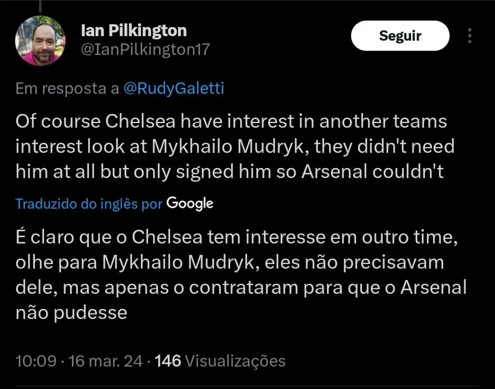The height and width of the screenshot is (389, 495).
Task: Click the Seguir follow button
Action: tap(400, 36)
